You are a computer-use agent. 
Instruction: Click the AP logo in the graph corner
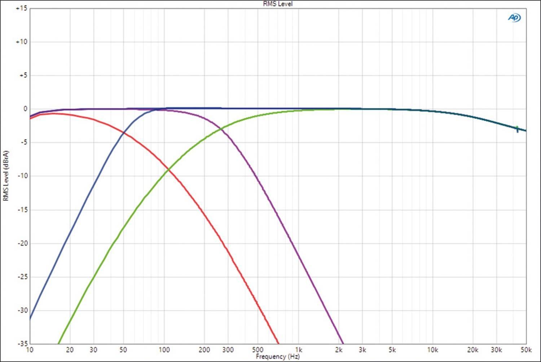pos(514,18)
